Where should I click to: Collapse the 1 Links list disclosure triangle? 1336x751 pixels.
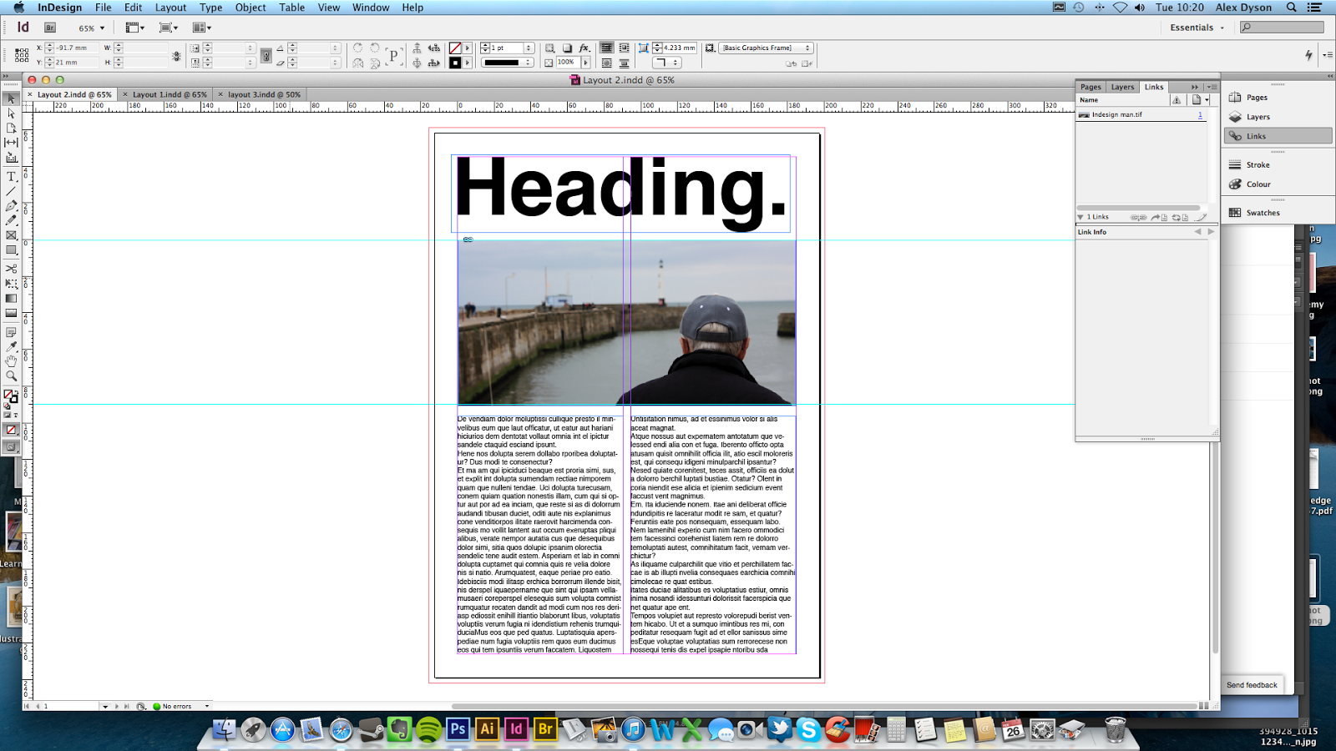click(1082, 217)
